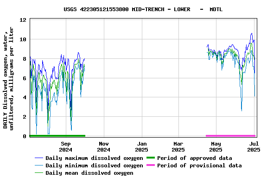Screen dimensions: 267x178
Task: Click the Mar 2025 x-axis label
Action: tap(178, 146)
